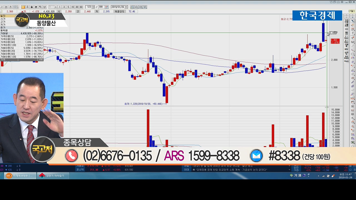Select the arrow pointer drawing tool
The image size is (356, 200).
(353, 21)
